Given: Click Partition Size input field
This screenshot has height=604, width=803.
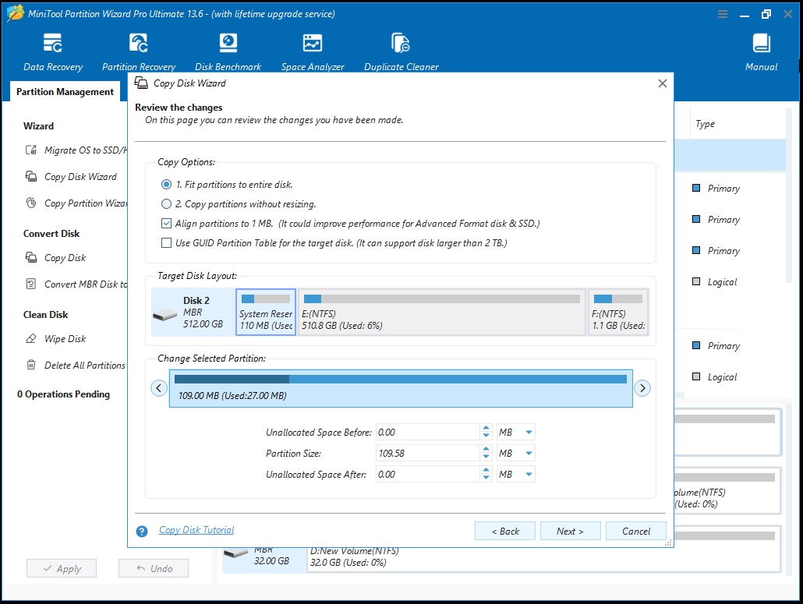Looking at the screenshot, I should [x=428, y=453].
